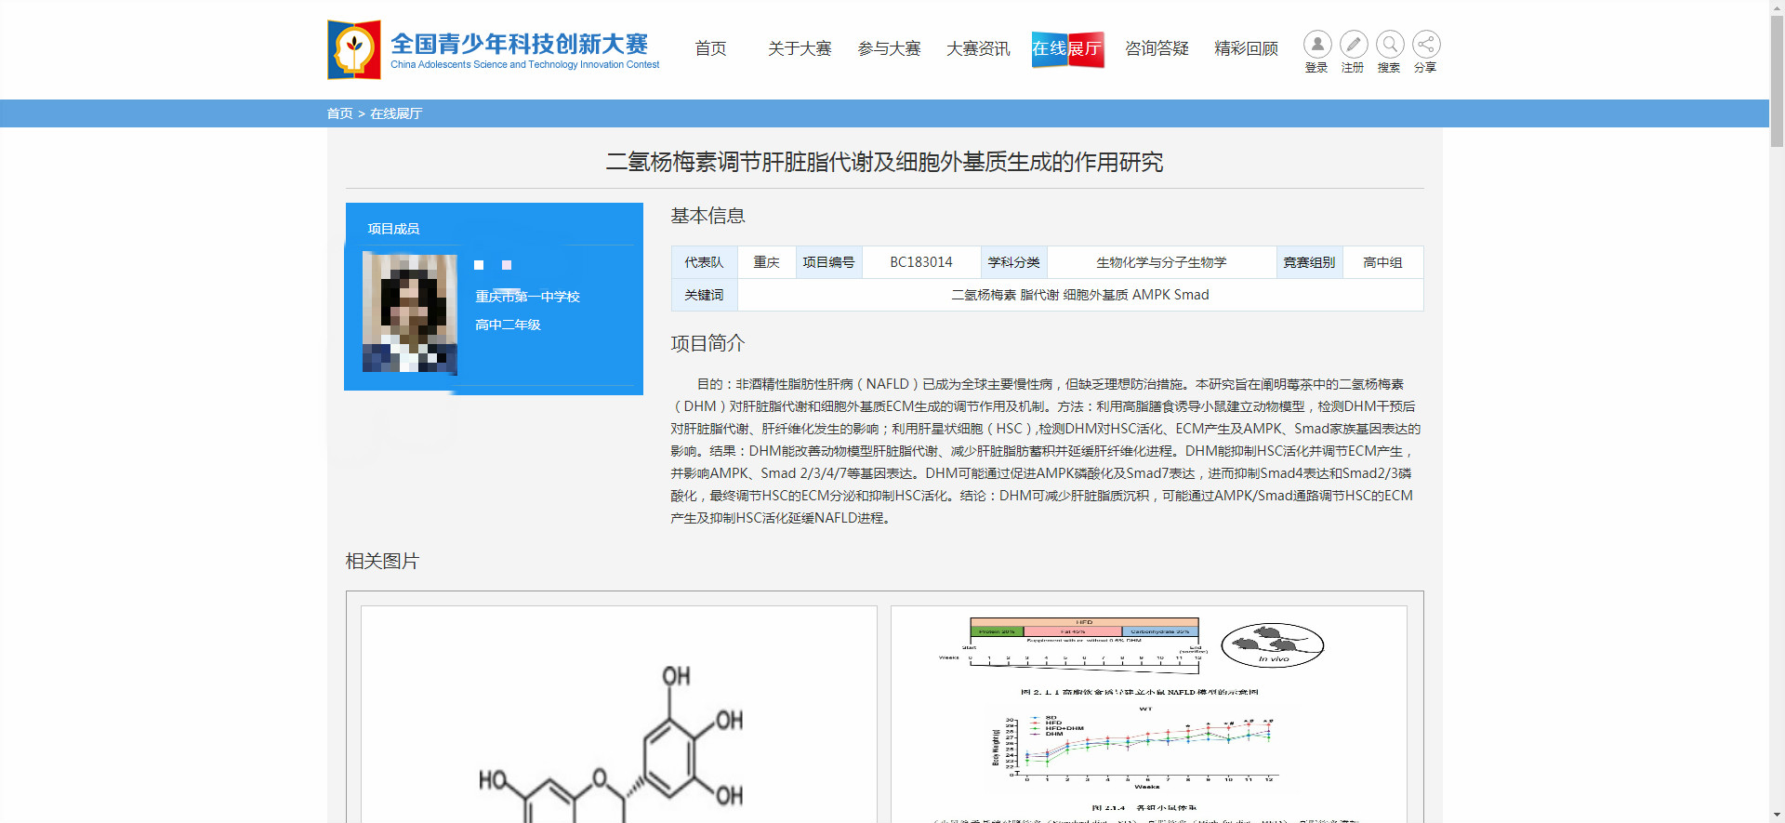1785x823 pixels.
Task: Click the English subtitle China Adolescents Science
Action: 524,65
